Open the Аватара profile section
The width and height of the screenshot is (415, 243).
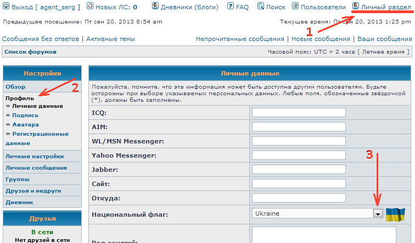25,125
